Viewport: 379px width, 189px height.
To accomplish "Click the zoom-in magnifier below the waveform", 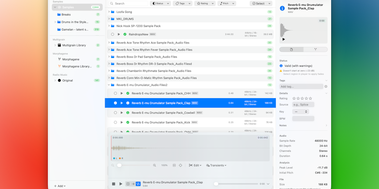I will coord(154,165).
